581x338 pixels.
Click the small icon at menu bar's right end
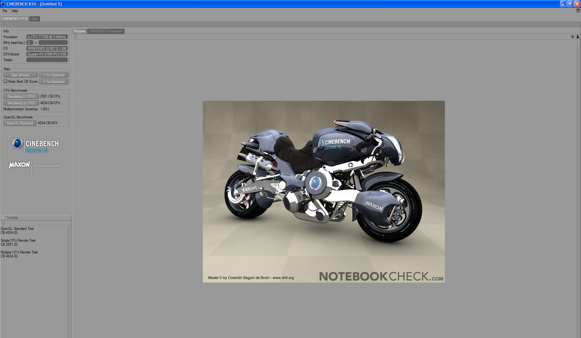click(x=578, y=11)
